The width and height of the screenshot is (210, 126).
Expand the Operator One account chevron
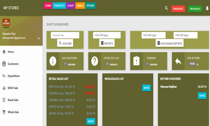(39, 38)
